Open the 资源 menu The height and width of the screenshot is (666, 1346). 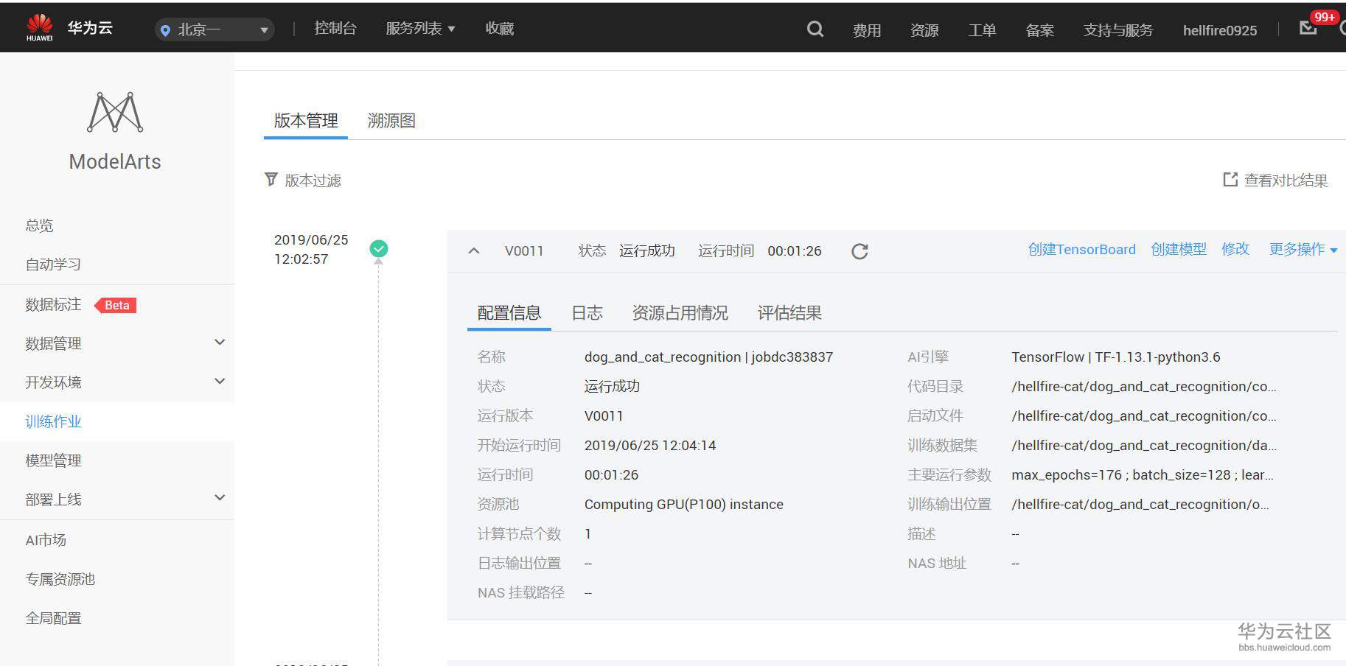(924, 30)
